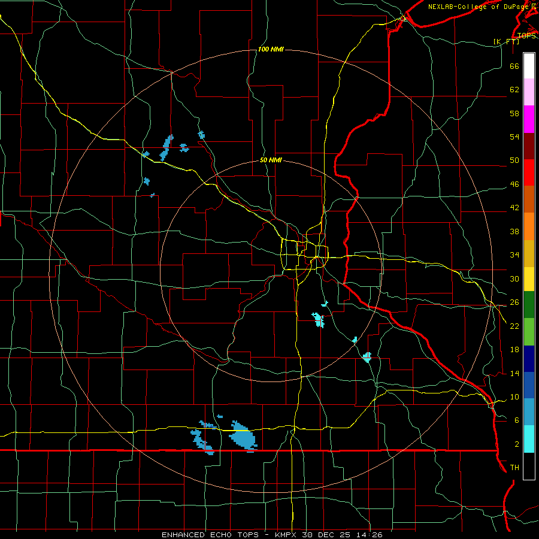Click the light pink legend swatch
The width and height of the screenshot is (539, 539).
(x=529, y=92)
